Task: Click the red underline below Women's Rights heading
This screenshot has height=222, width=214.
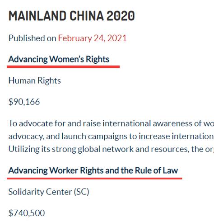Action: point(63,66)
